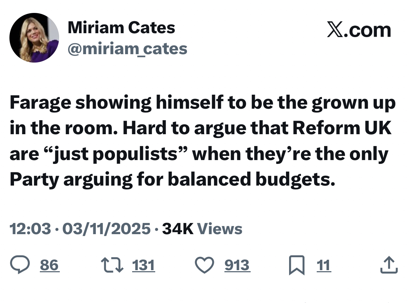This screenshot has height=303, width=409.
Task: Click the X logo in X.com
Action: tap(335, 30)
